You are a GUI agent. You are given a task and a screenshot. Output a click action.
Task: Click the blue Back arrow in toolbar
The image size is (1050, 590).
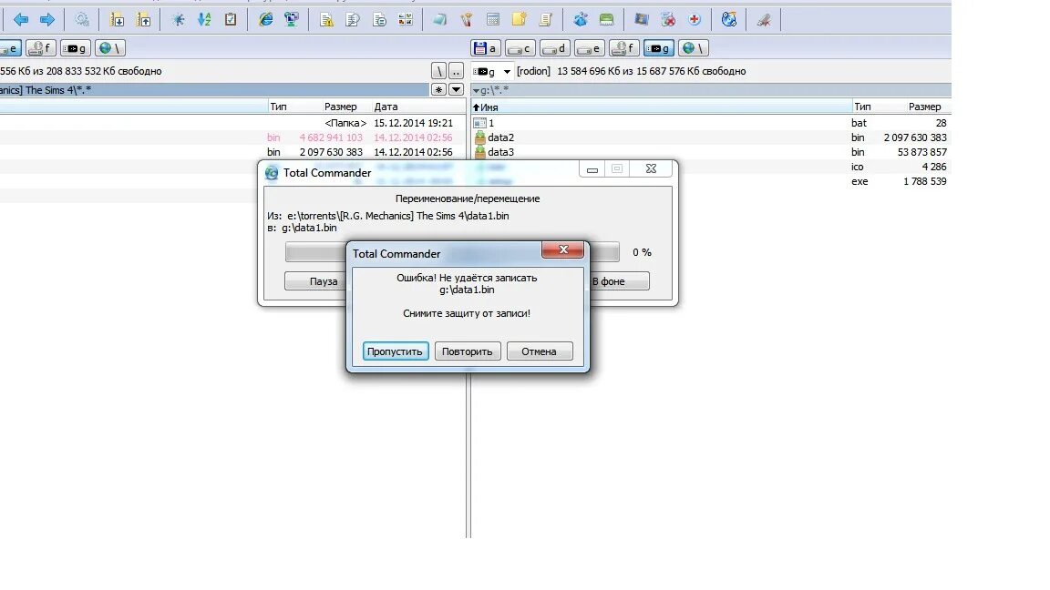point(21,19)
